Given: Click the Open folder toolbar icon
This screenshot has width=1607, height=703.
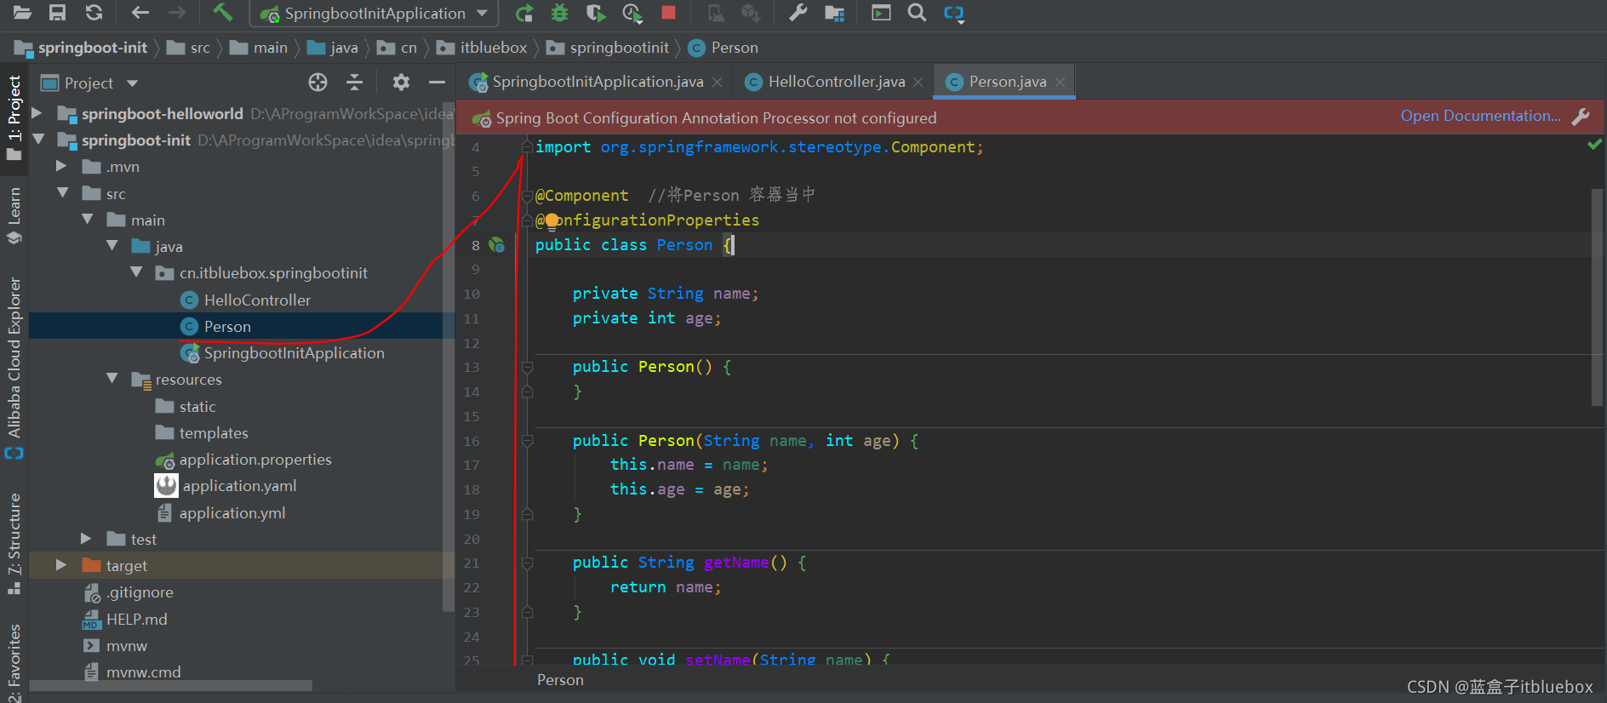Looking at the screenshot, I should 22,13.
